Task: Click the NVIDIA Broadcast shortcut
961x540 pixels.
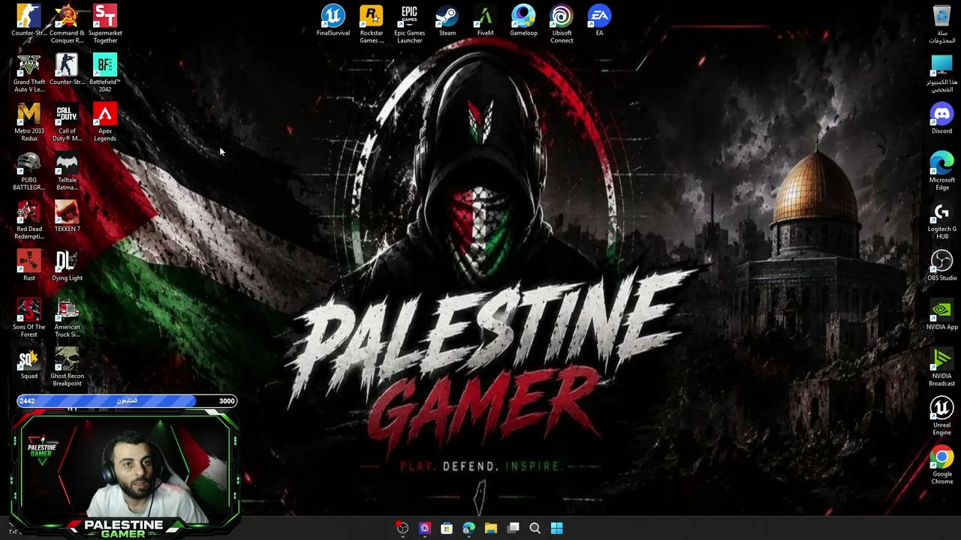Action: click(941, 367)
